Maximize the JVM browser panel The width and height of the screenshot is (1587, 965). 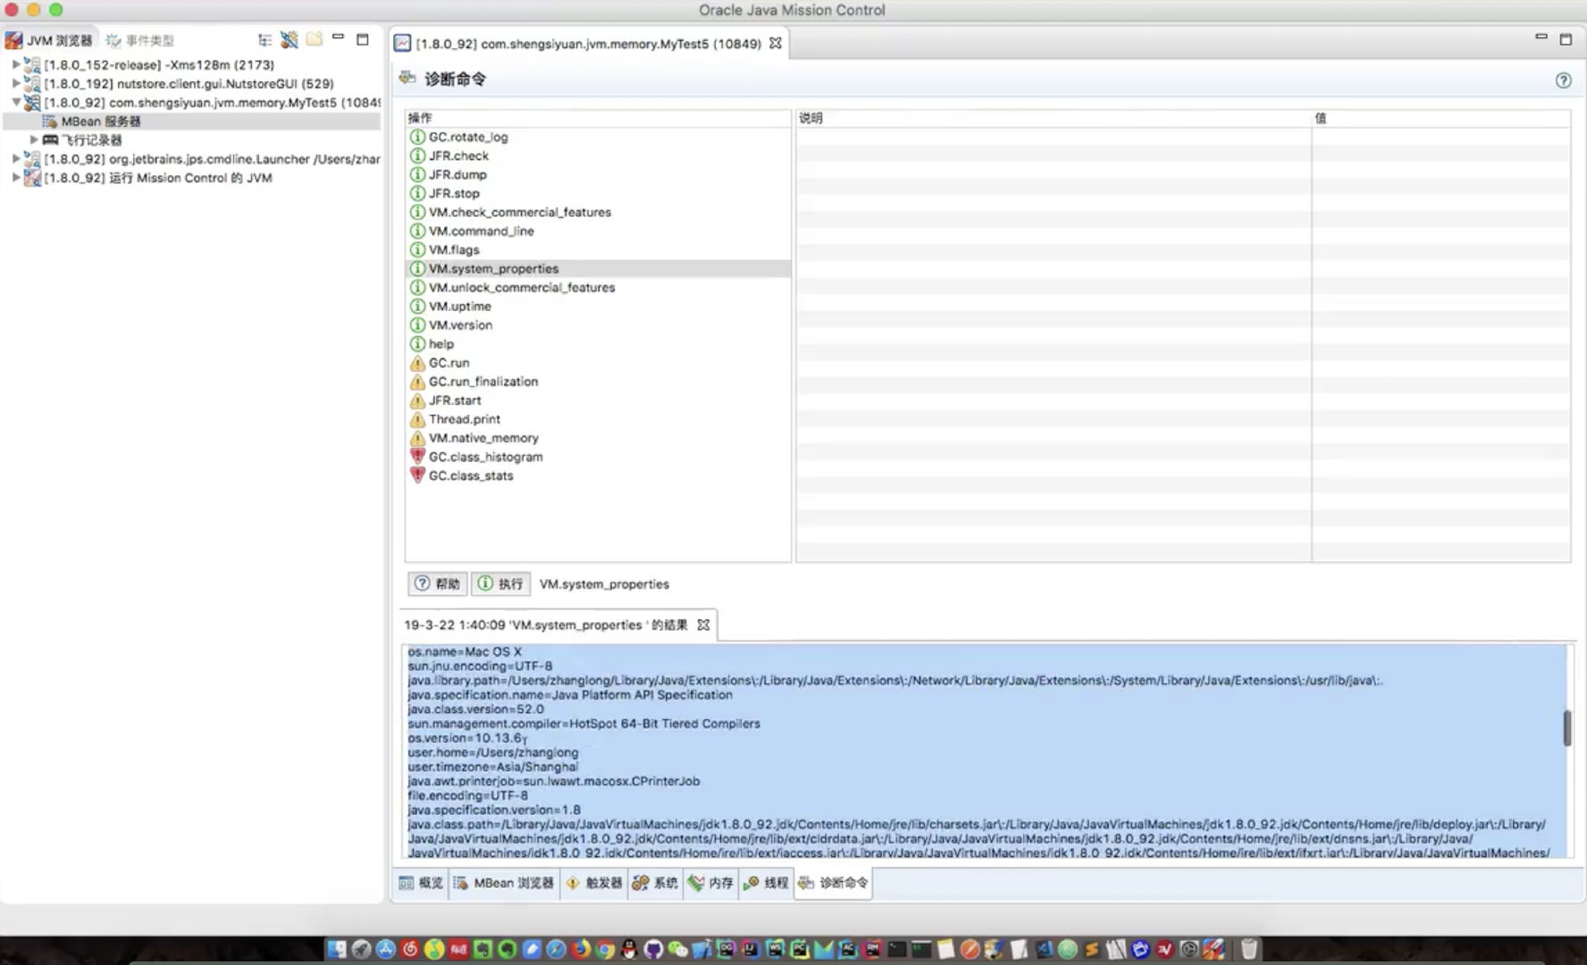point(363,39)
